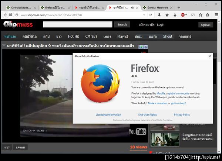Close the active 'นาทีชีวิต!!' tab
The image size is (222, 161).
(137, 8)
